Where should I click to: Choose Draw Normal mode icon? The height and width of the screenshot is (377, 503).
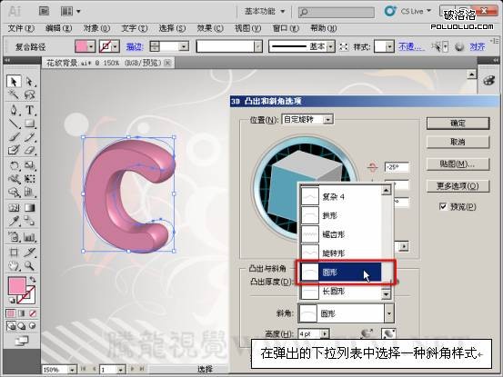click(11, 326)
